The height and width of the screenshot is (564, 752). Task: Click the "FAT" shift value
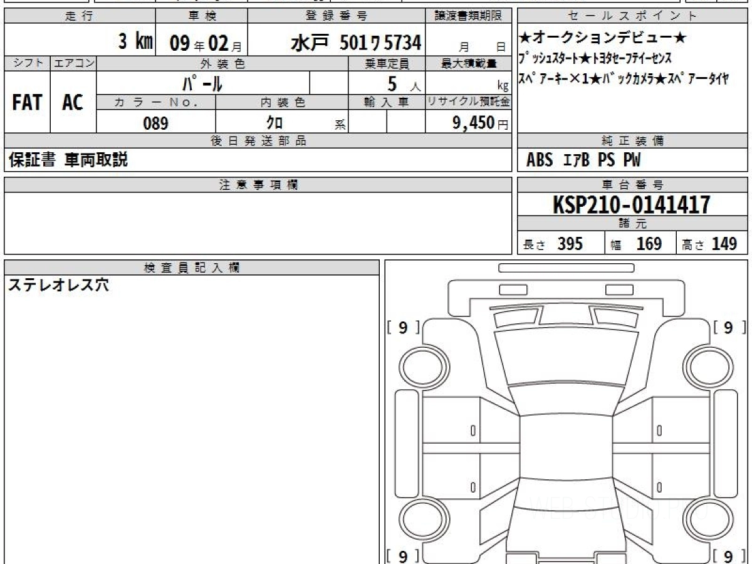(27, 102)
